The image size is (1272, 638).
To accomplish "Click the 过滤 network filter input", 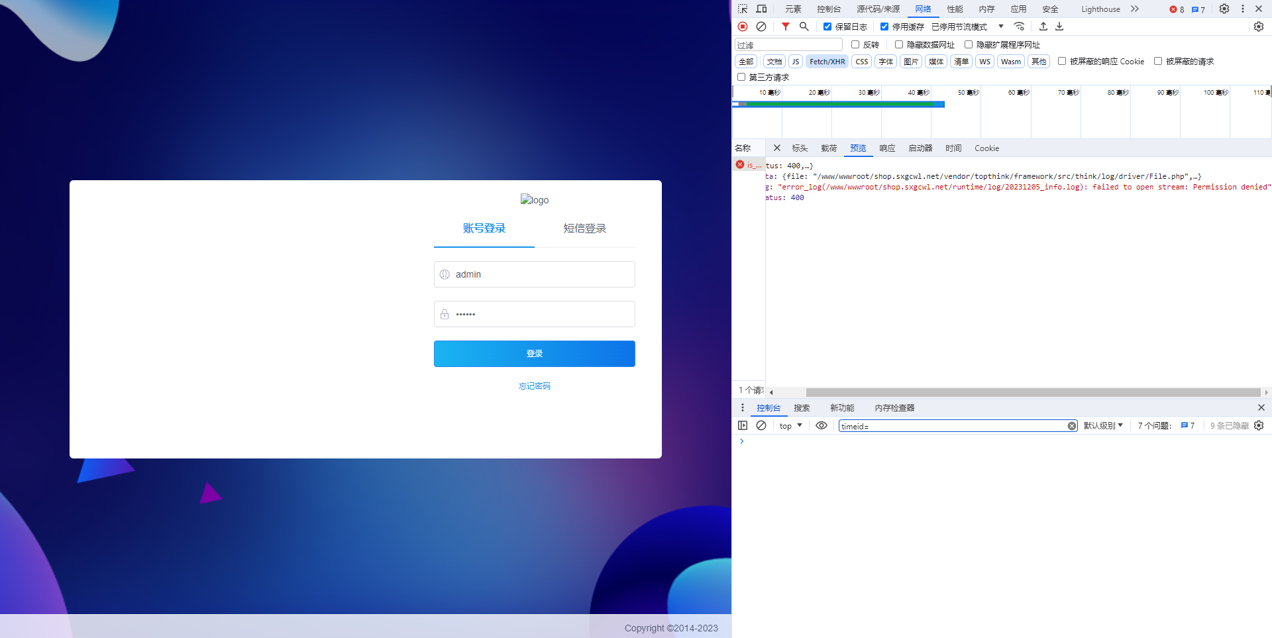I will [x=788, y=44].
